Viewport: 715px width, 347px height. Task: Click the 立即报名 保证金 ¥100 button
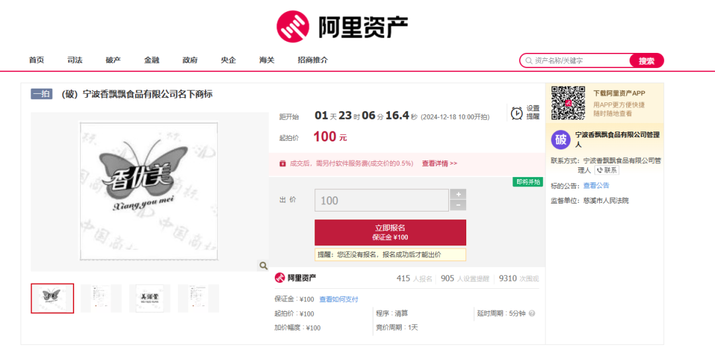pos(391,232)
